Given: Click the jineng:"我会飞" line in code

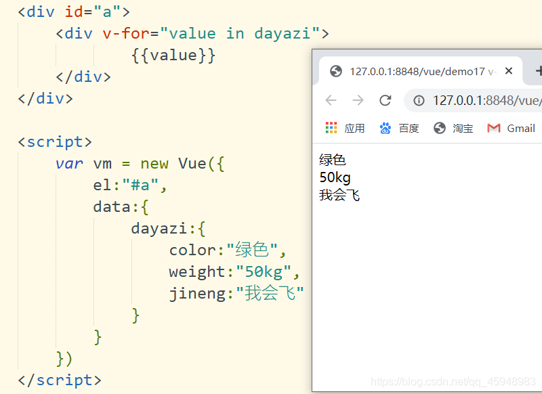Looking at the screenshot, I should [236, 294].
